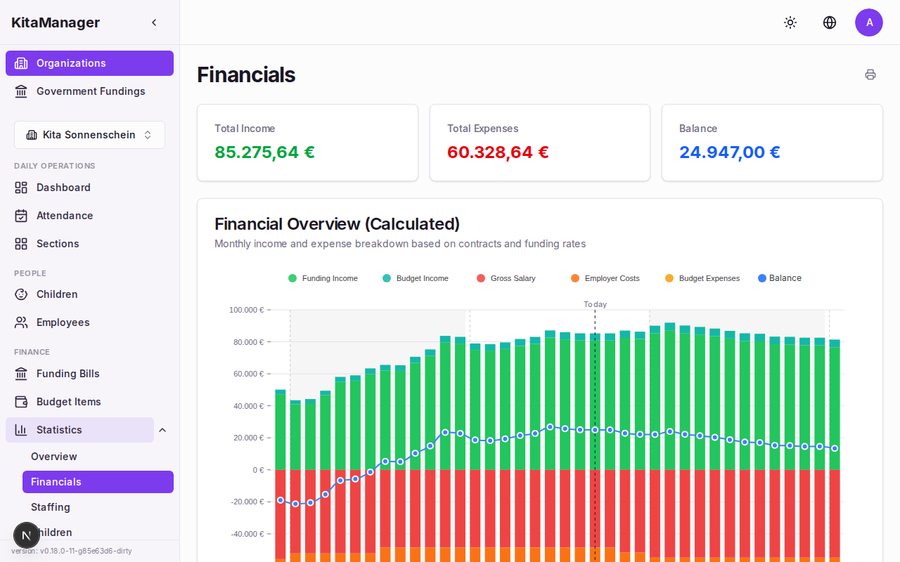Open Budget Items via wallet icon
900x562 pixels.
pyautogui.click(x=20, y=401)
